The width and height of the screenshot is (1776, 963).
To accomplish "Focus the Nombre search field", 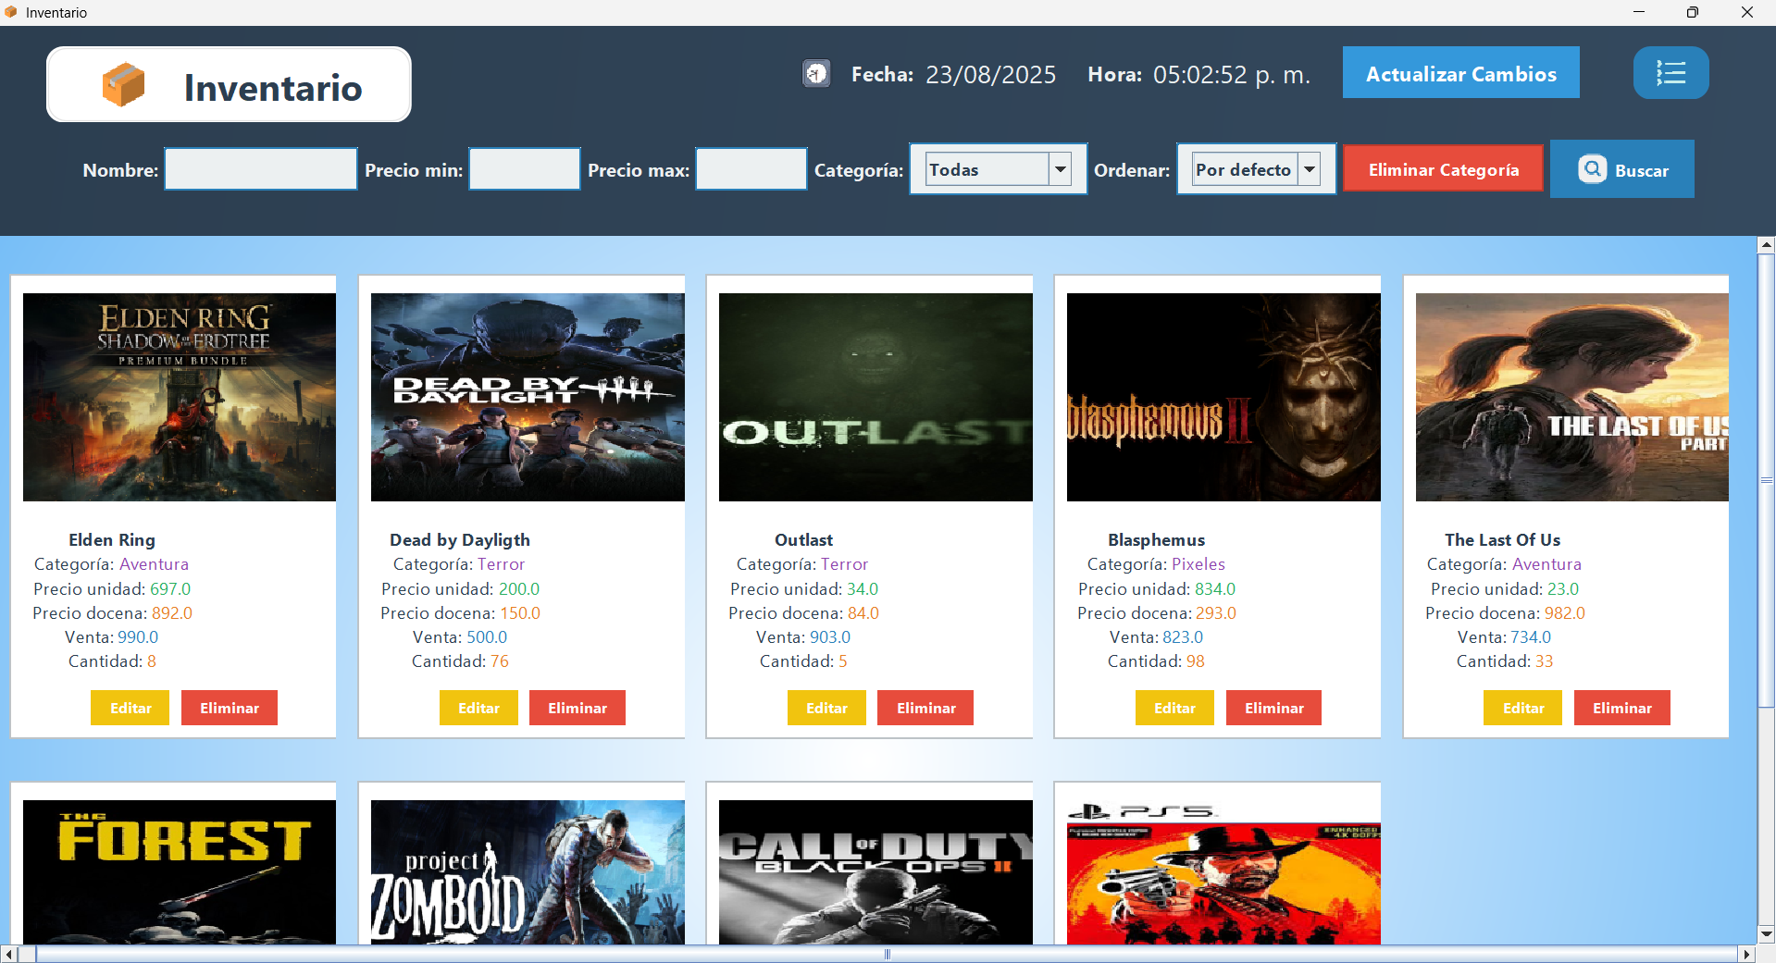I will (x=261, y=169).
